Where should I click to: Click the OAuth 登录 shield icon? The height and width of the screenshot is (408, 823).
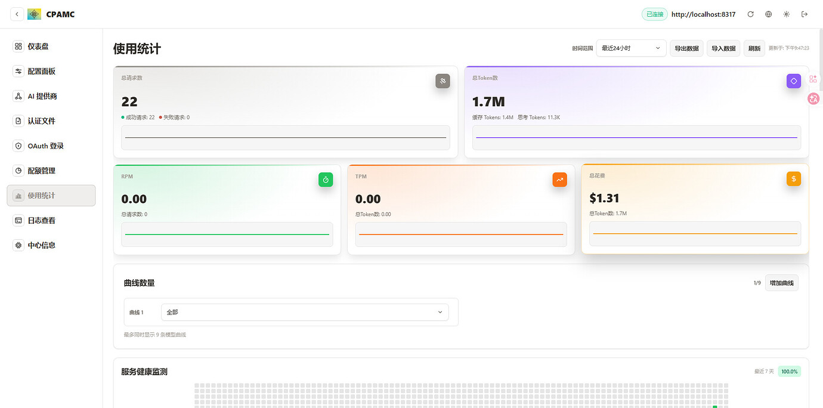(18, 146)
